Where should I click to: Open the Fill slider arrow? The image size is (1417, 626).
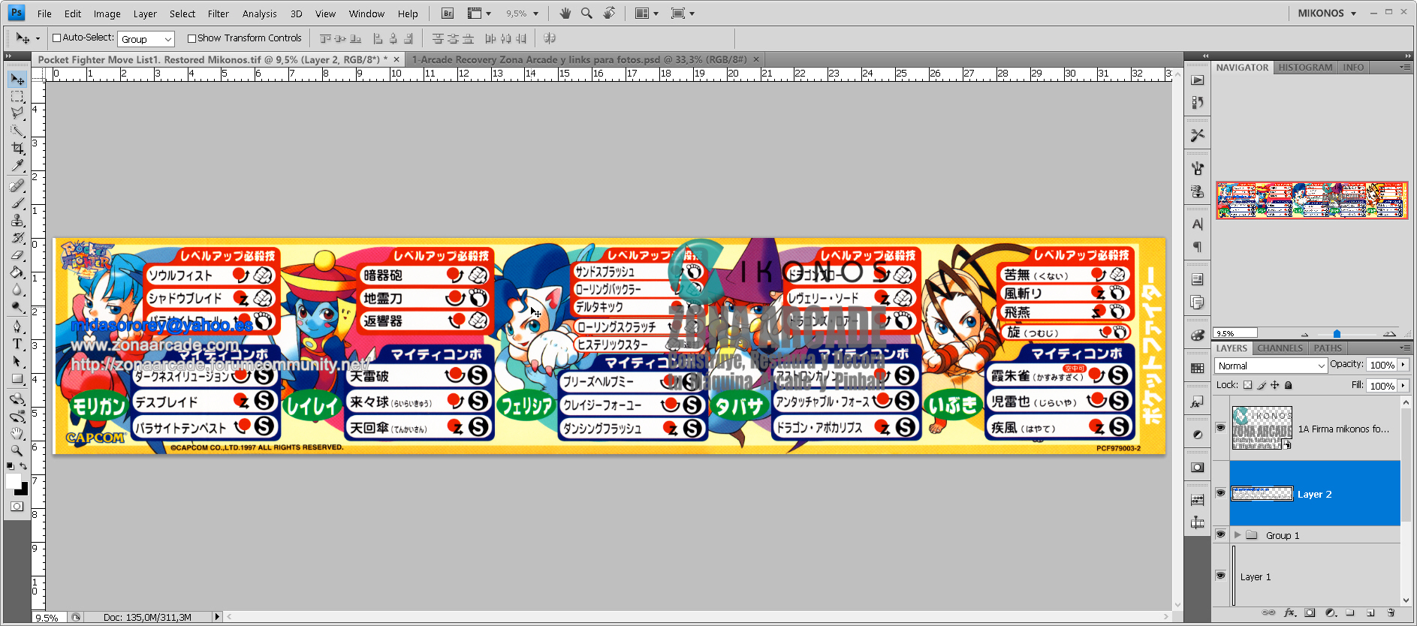(x=1403, y=386)
